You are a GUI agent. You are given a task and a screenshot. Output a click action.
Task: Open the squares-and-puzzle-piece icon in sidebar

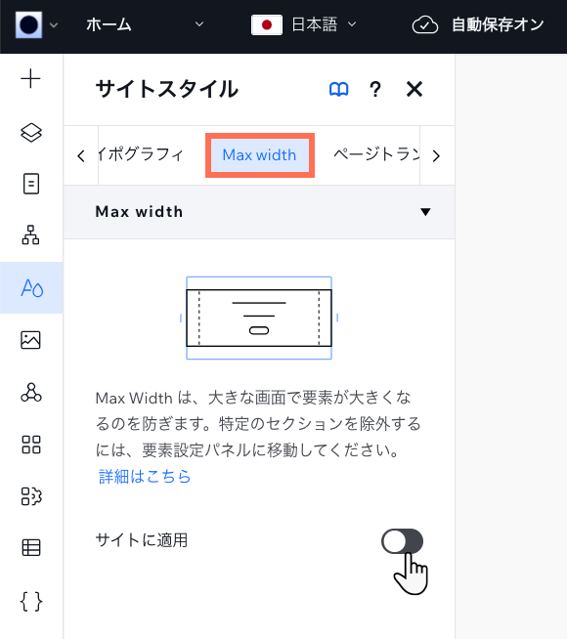(31, 496)
